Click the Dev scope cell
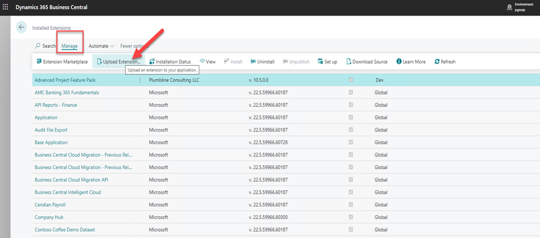The image size is (540, 238). coord(379,80)
